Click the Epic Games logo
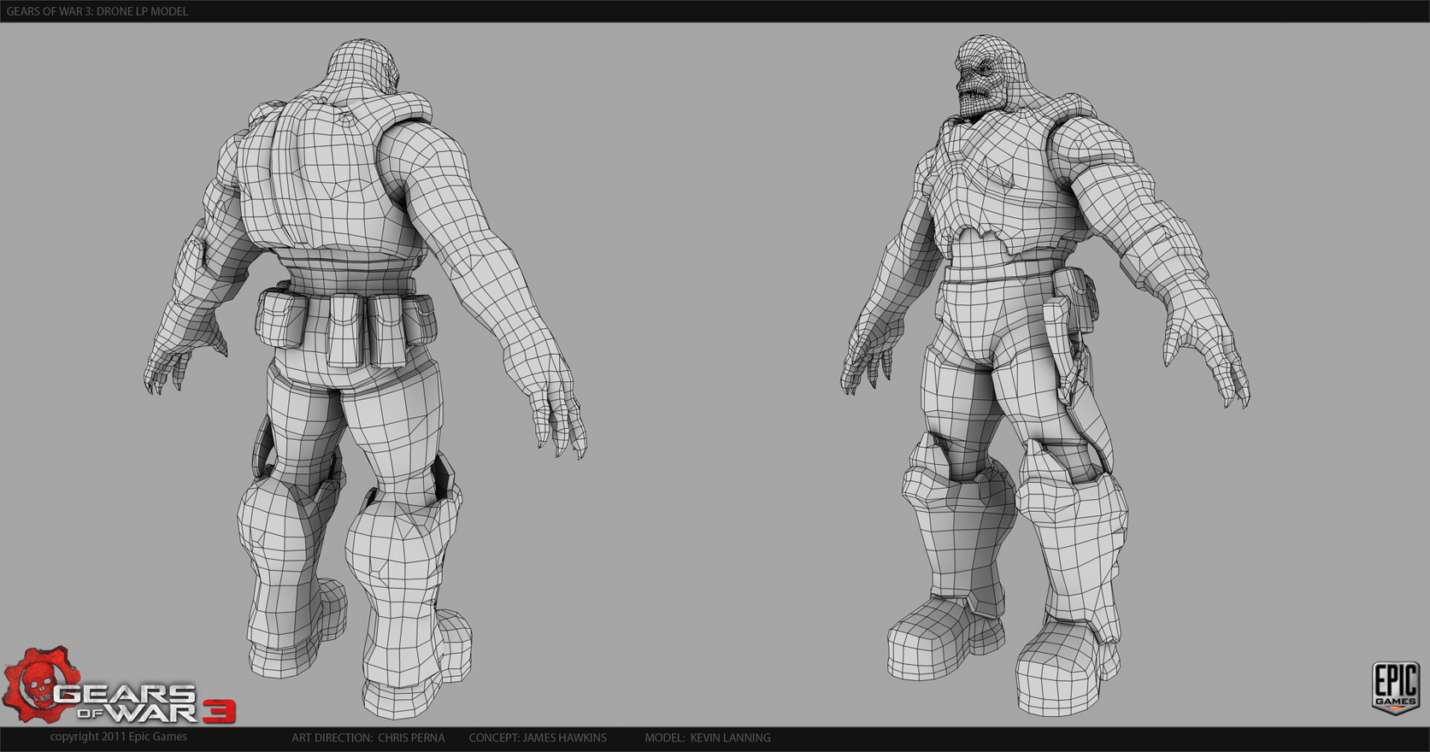 1396,686
